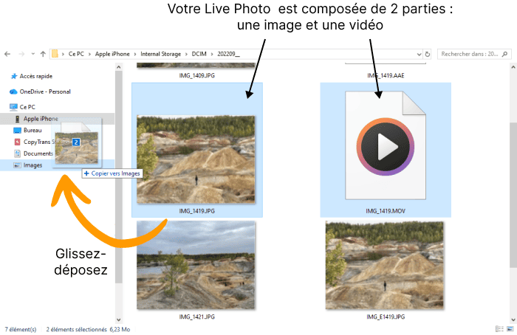The image size is (517, 335).
Task: Click the search field Rechercher dans
Action: (474, 54)
